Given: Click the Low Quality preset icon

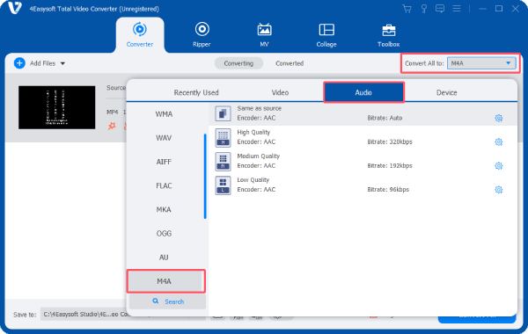Looking at the screenshot, I should (x=223, y=185).
